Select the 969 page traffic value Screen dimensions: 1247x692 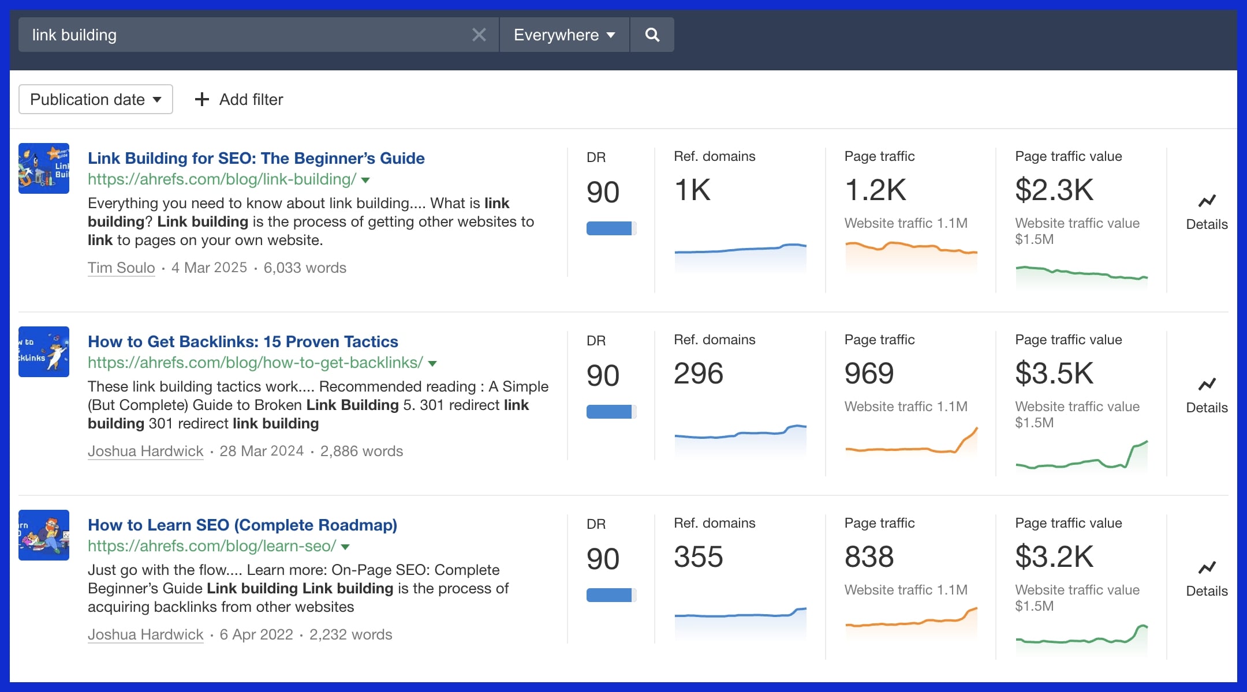coord(869,373)
